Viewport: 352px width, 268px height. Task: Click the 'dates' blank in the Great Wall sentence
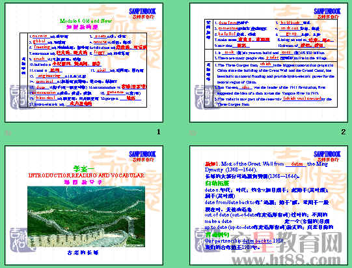pos(296,164)
